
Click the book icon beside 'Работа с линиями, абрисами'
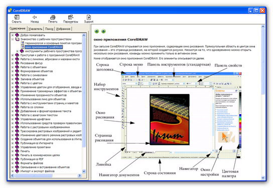(x=17, y=59)
